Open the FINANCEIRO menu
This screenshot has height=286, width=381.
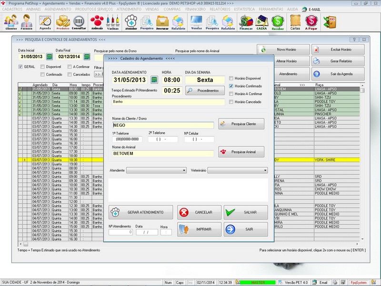(196, 9)
